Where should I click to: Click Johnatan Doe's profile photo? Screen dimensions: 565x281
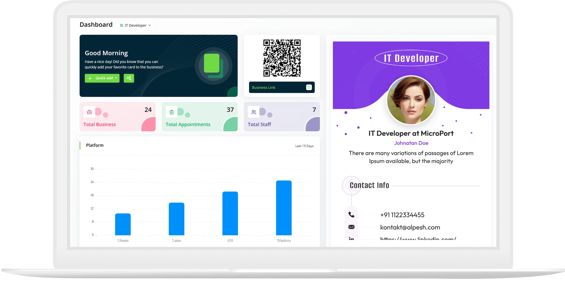tap(411, 100)
